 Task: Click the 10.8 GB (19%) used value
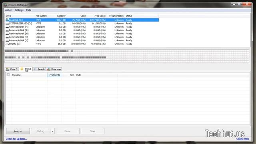pos(78,44)
